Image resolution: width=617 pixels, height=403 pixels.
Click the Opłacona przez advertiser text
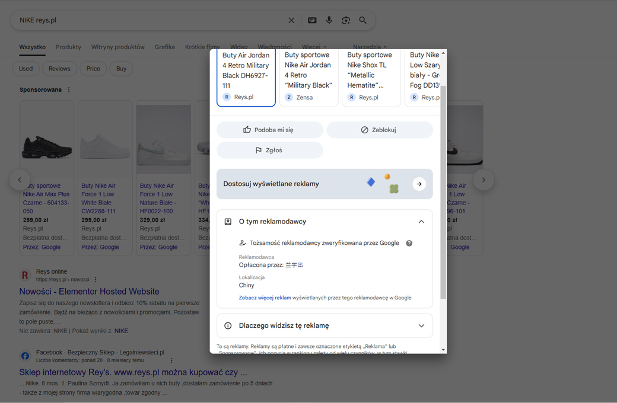pos(271,265)
